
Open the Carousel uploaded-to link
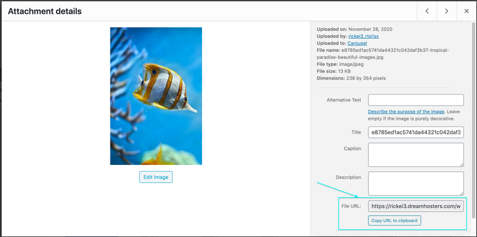tap(357, 43)
